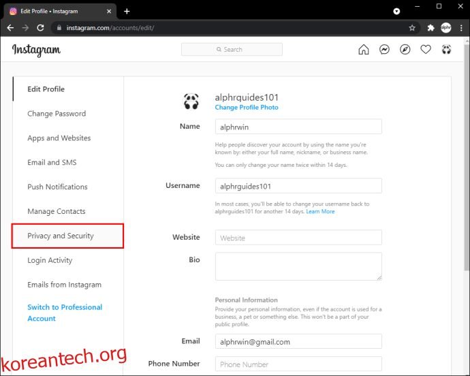Open the Change Password section
This screenshot has width=470, height=376.
click(57, 114)
